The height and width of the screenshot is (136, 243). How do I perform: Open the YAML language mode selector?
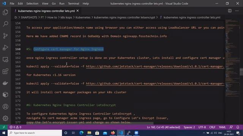point(222,127)
